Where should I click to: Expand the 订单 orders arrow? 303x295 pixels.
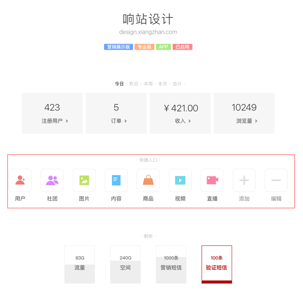pyautogui.click(x=126, y=121)
